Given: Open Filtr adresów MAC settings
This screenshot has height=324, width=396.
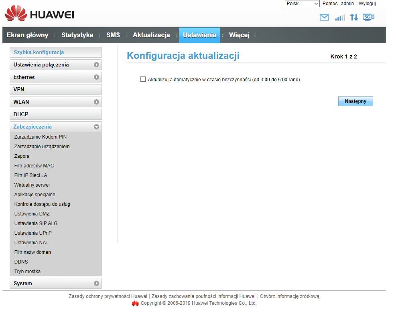Looking at the screenshot, I should 34,166.
